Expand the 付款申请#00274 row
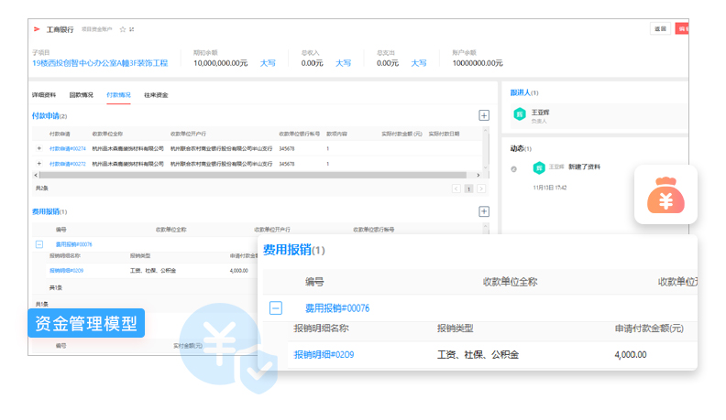Screen dimensions: 726x420 point(38,148)
